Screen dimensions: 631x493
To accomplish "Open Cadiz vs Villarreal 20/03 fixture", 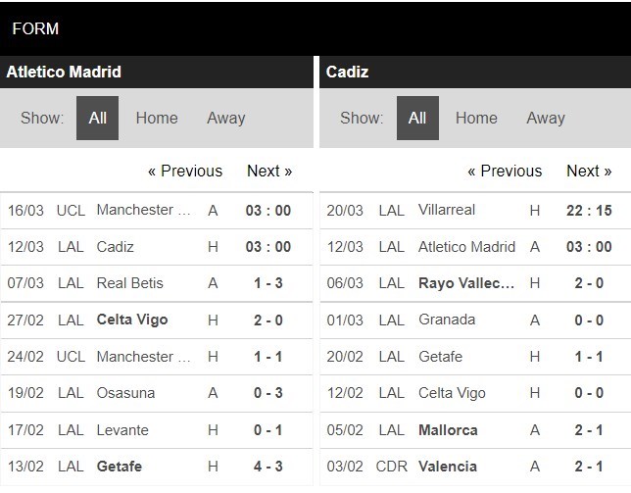I will 475,211.
